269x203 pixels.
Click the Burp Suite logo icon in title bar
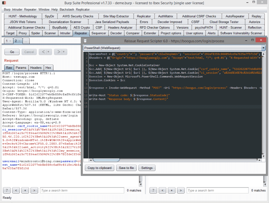click(x=4, y=3)
